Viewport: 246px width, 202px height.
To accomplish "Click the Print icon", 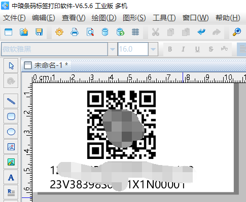I will click(75, 32).
